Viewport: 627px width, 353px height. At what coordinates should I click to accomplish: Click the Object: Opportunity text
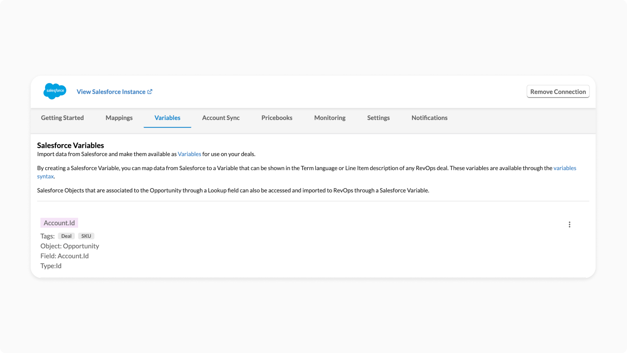(70, 246)
